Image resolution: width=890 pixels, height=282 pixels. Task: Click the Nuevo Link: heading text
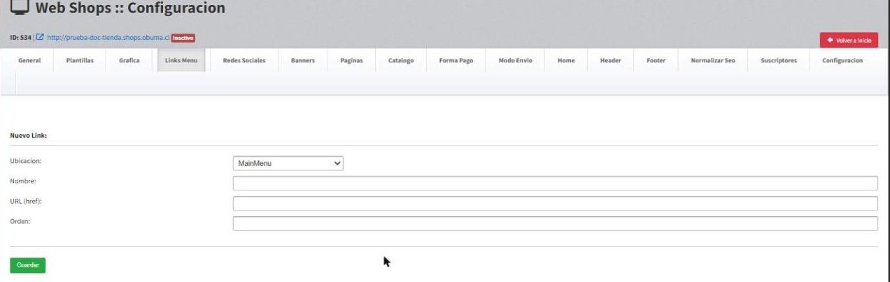[29, 135]
